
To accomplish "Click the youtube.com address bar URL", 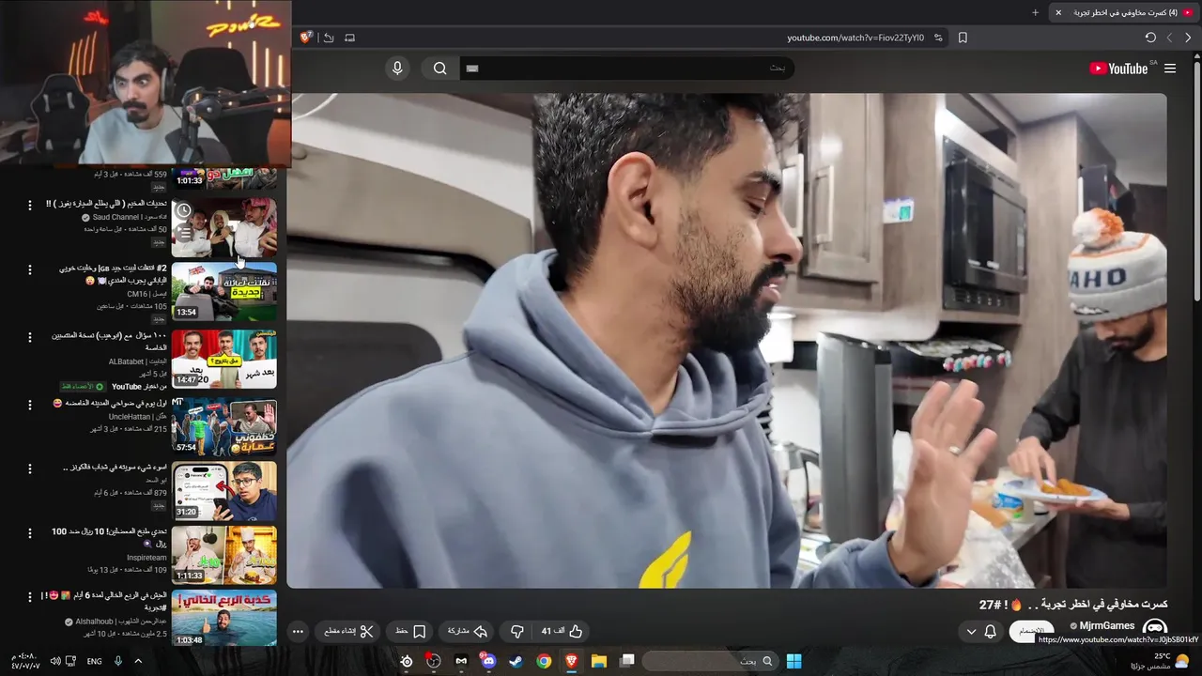I will pos(855,38).
